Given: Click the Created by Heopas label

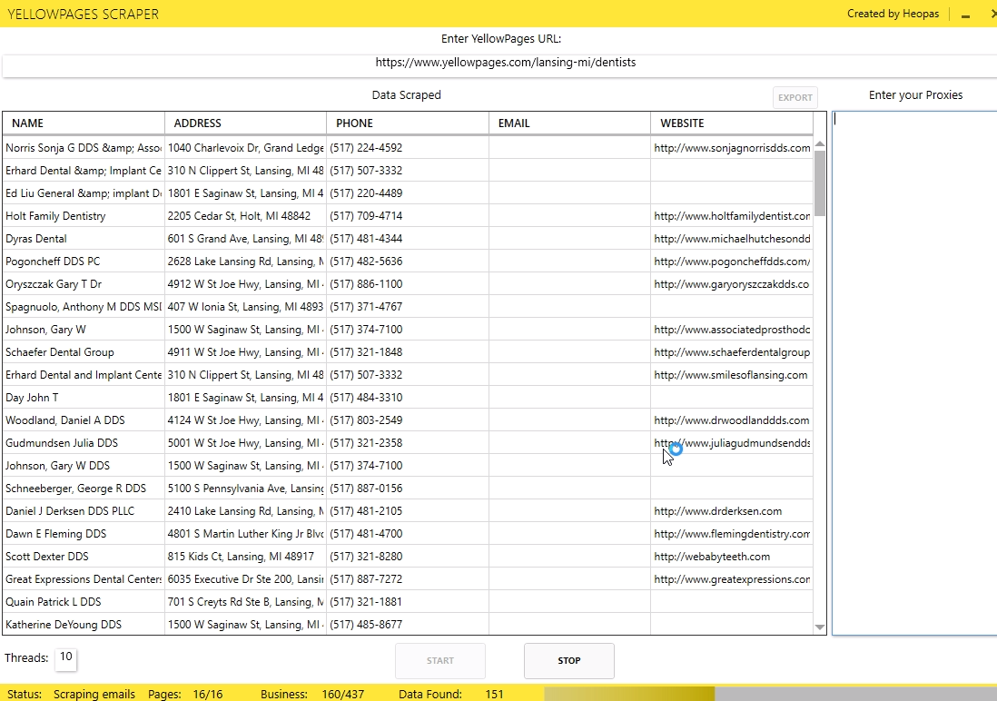Looking at the screenshot, I should click(x=893, y=14).
